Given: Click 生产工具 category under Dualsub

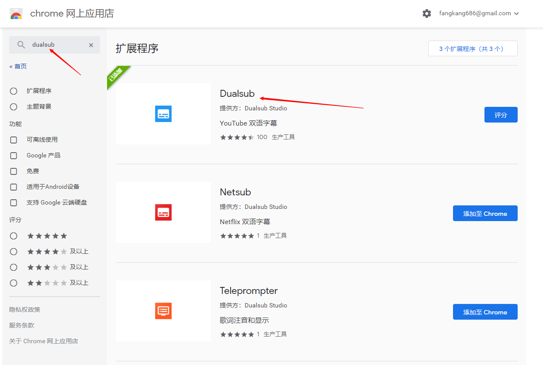Looking at the screenshot, I should click(284, 137).
